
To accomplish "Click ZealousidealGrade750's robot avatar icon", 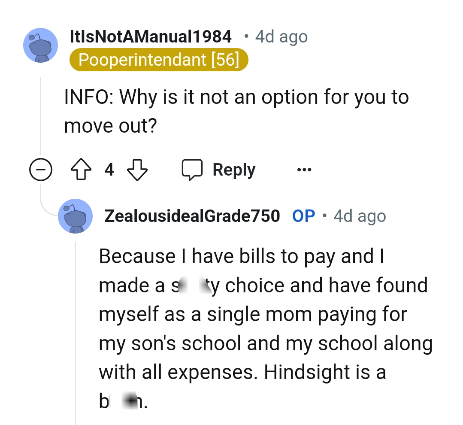I will tap(76, 216).
